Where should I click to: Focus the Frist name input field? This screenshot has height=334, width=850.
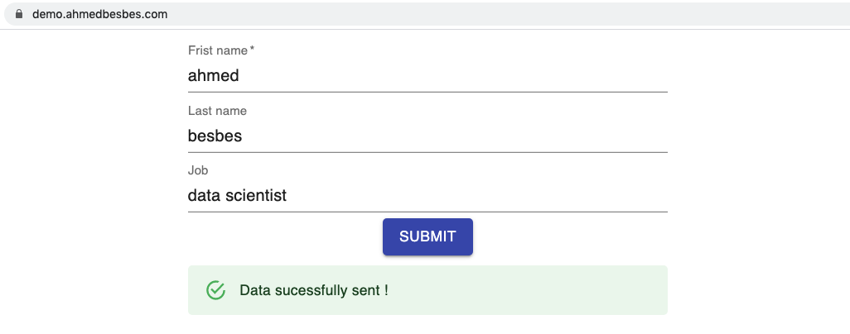click(427, 76)
